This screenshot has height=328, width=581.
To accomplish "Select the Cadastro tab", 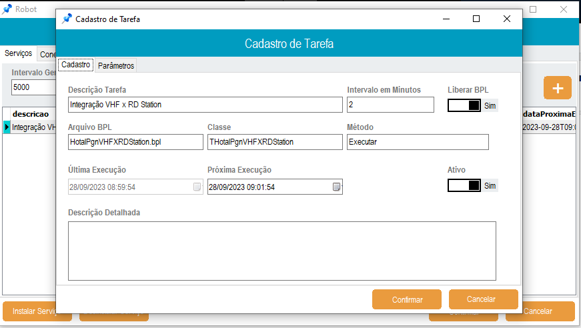I will click(x=75, y=65).
